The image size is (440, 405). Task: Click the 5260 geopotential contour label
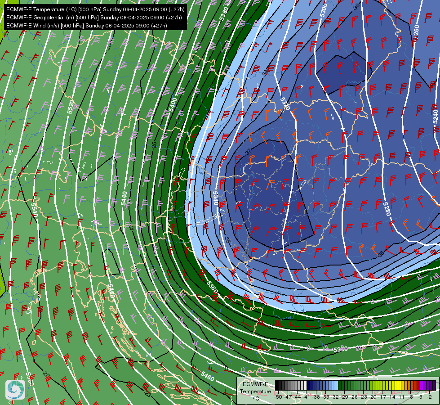click(416, 32)
